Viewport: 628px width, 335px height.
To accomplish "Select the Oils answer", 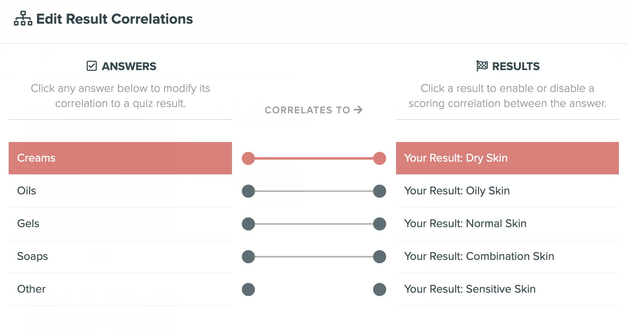I will [120, 191].
